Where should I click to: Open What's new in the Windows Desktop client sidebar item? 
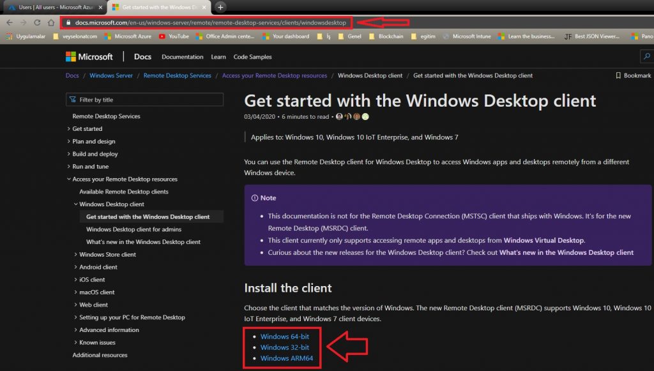(143, 242)
